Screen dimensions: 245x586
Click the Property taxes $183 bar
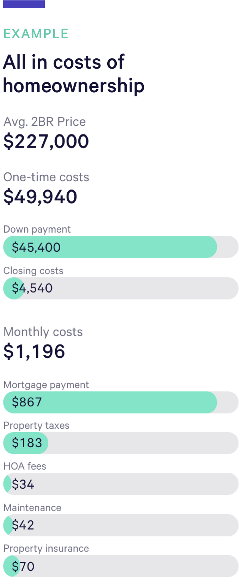pyautogui.click(x=121, y=443)
